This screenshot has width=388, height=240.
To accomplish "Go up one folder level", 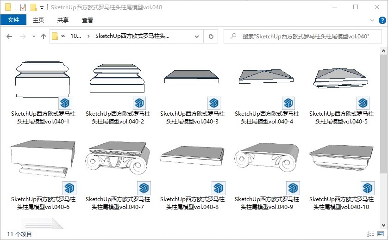I will coord(44,37).
